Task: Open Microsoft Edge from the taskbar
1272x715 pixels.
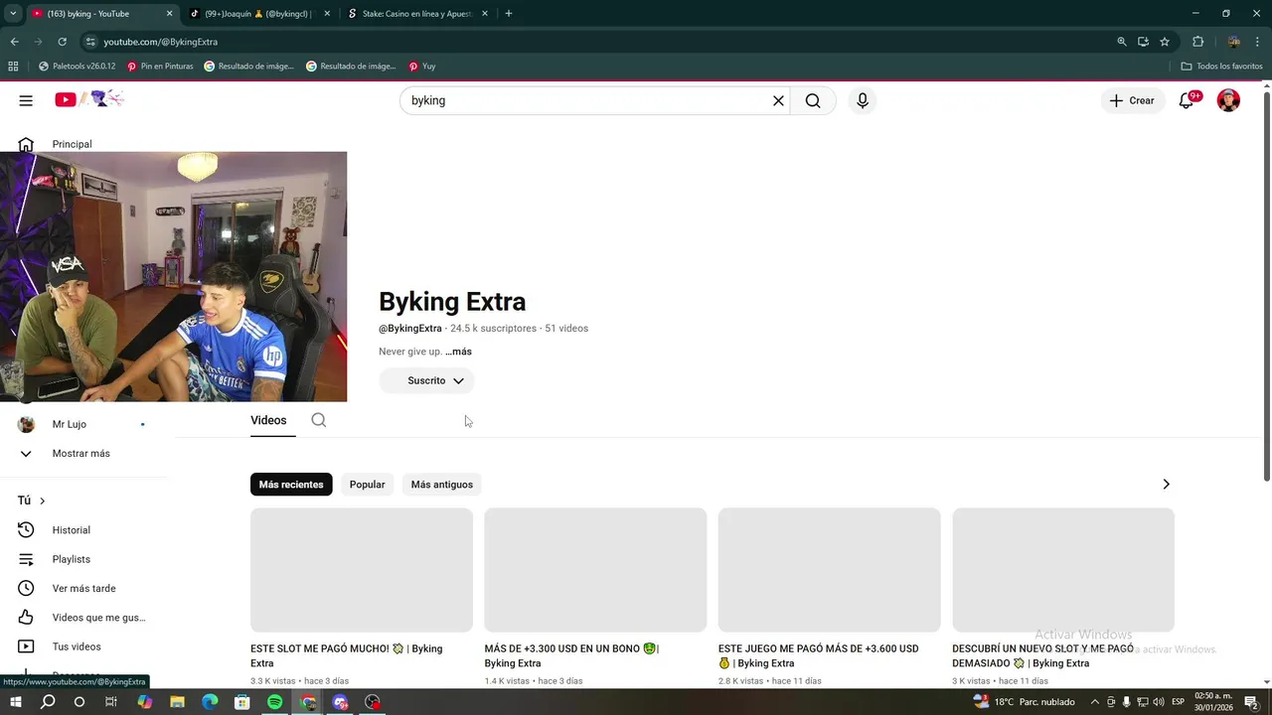Action: (210, 702)
